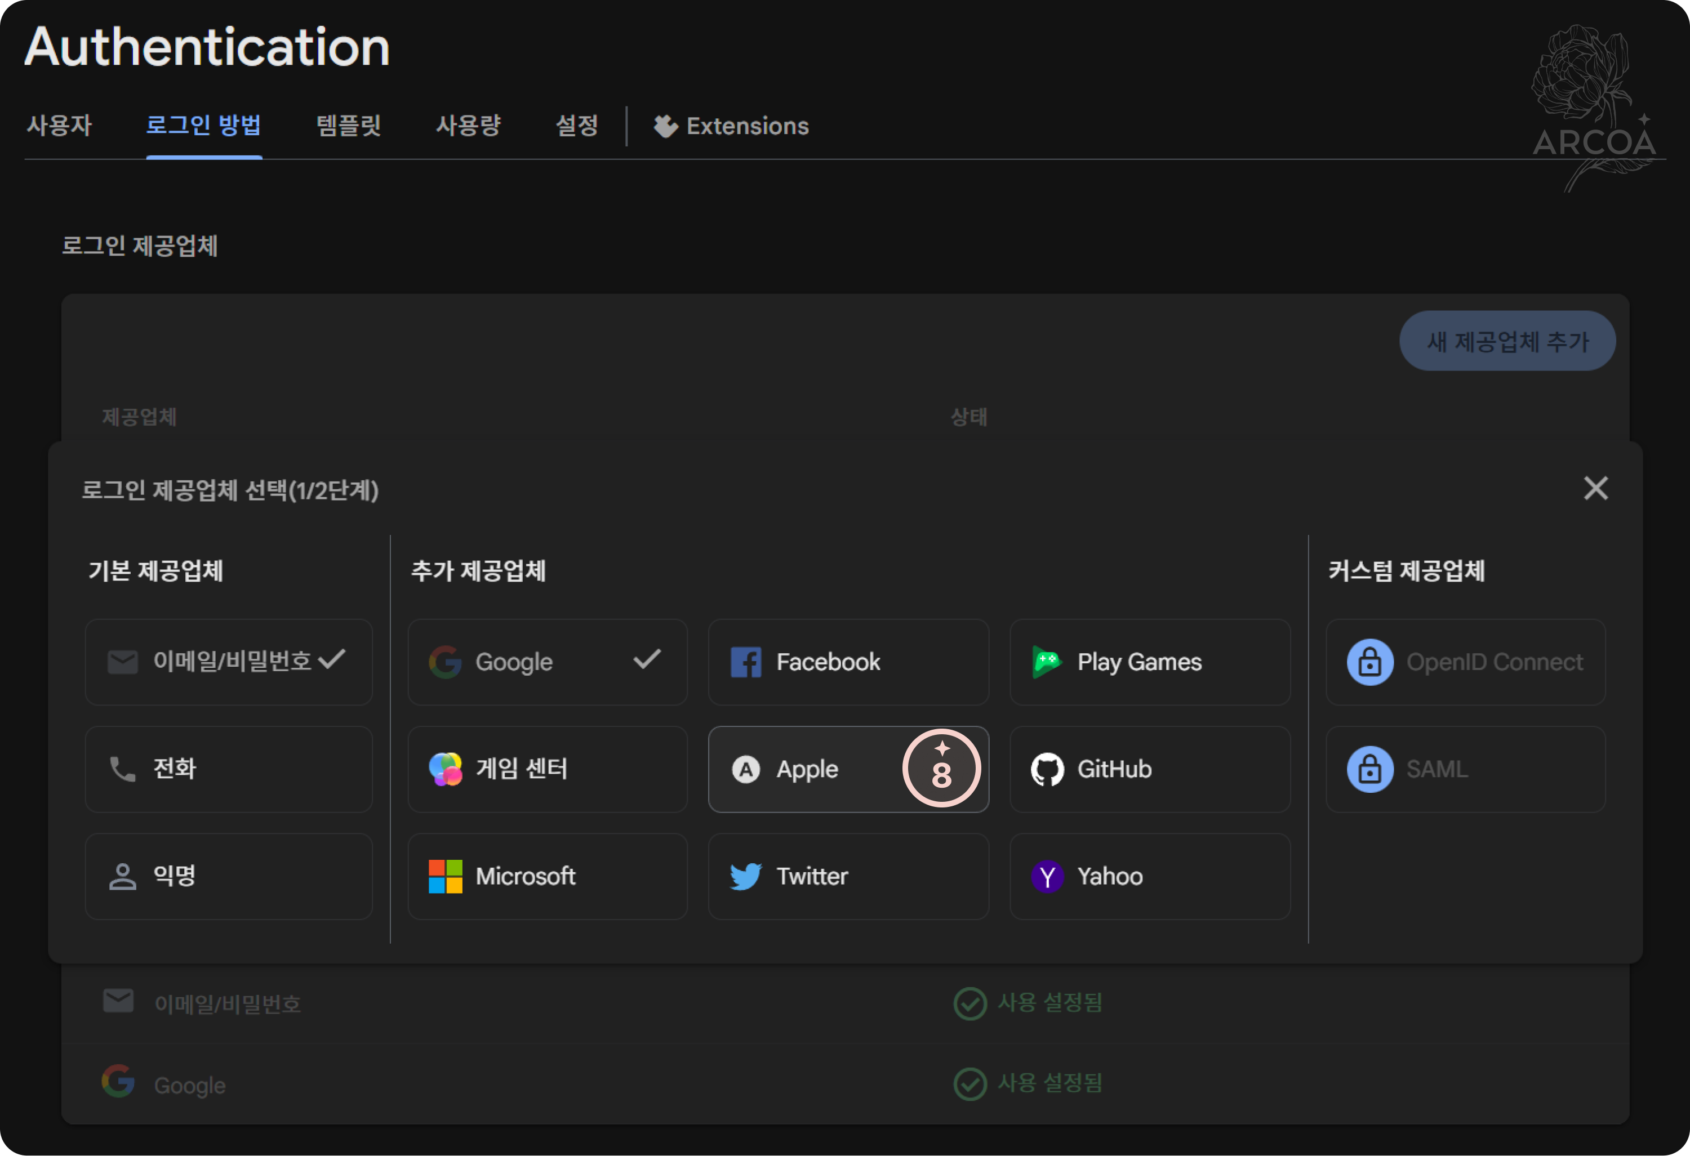Click the 새 제공업체 추가 button
Viewport: 1690px width, 1156px height.
1507,341
